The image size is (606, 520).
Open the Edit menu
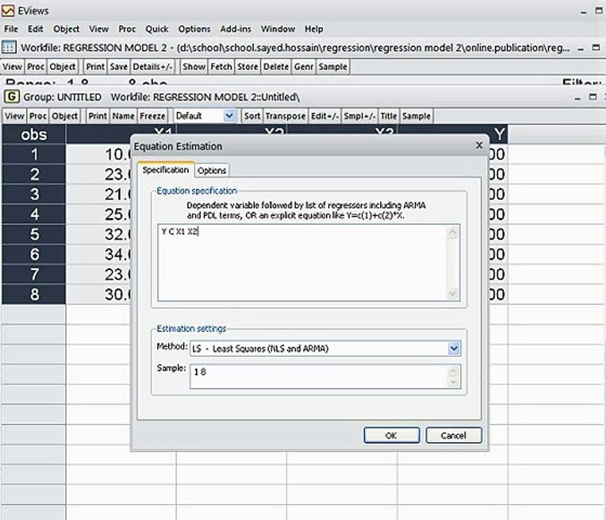[x=35, y=29]
